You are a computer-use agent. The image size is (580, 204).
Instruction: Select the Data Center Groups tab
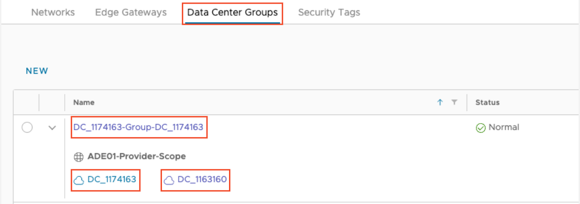click(232, 12)
